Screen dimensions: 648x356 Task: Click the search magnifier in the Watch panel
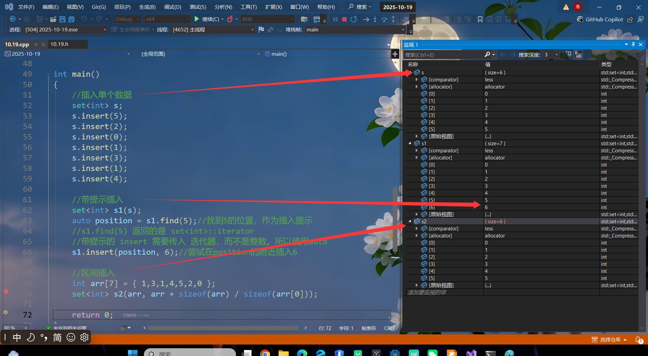pyautogui.click(x=487, y=55)
